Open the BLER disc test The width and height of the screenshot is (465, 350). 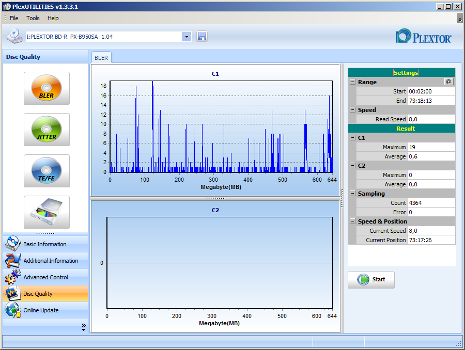point(47,88)
